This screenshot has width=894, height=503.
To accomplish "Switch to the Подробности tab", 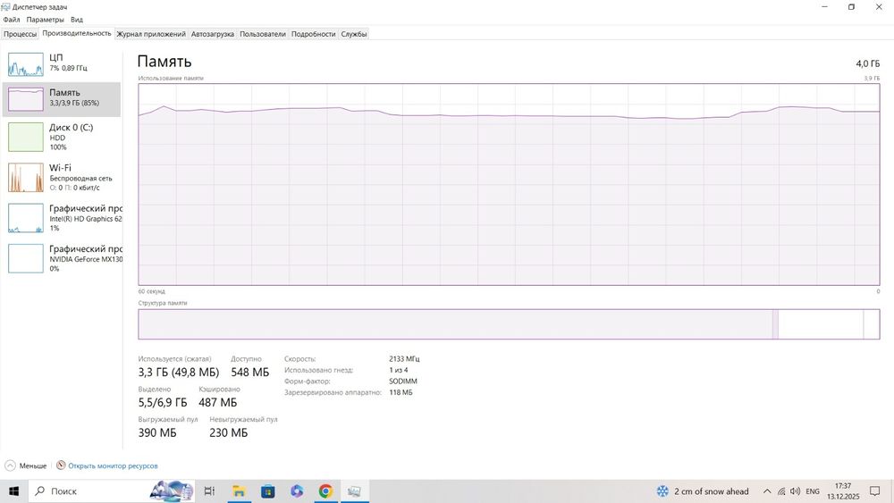I will pyautogui.click(x=313, y=34).
